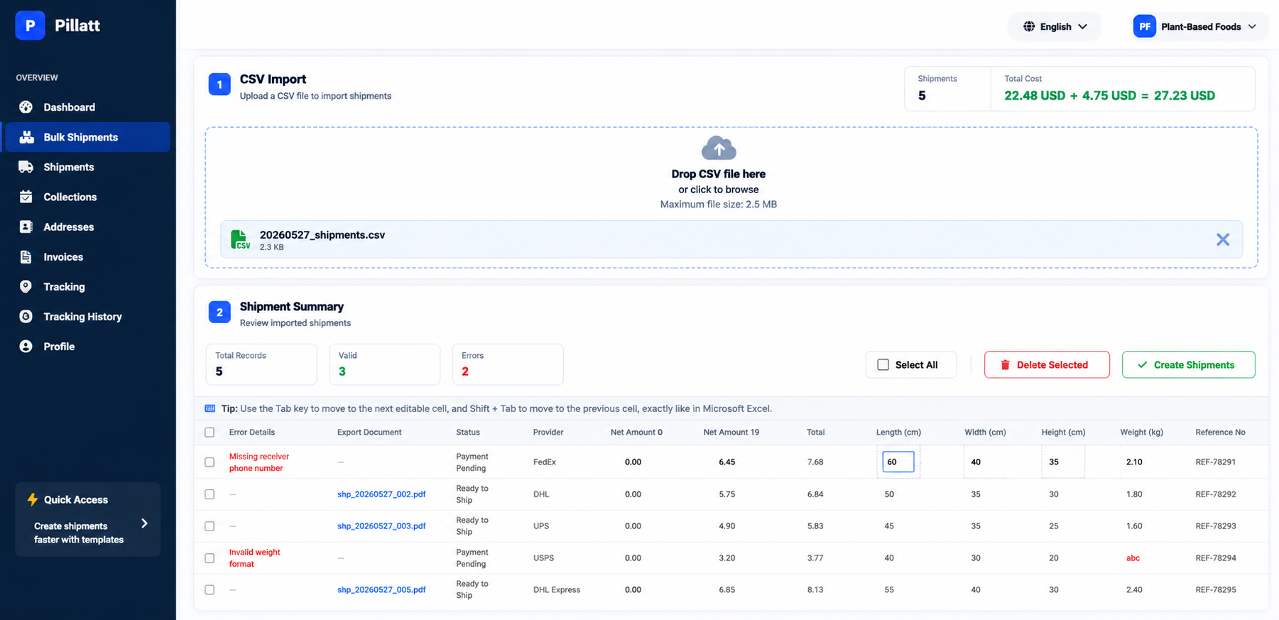Click the PF account avatar

pyautogui.click(x=1145, y=26)
